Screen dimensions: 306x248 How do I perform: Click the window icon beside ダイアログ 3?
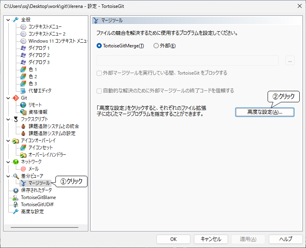[23, 62]
